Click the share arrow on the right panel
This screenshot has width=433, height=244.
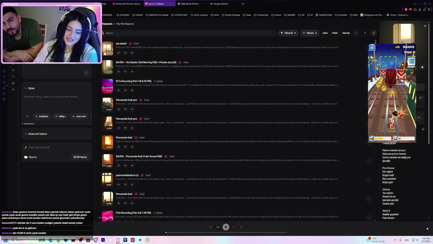422,67
